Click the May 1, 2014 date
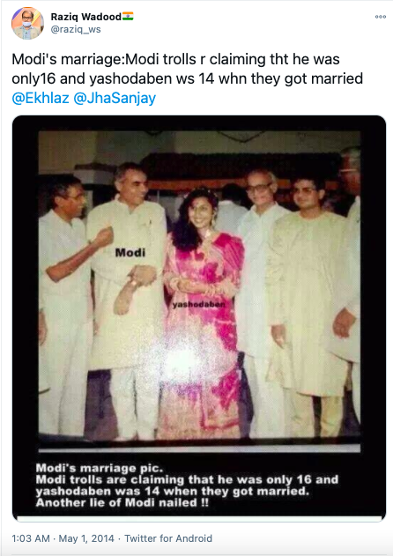This screenshot has width=393, height=556. pos(86,538)
